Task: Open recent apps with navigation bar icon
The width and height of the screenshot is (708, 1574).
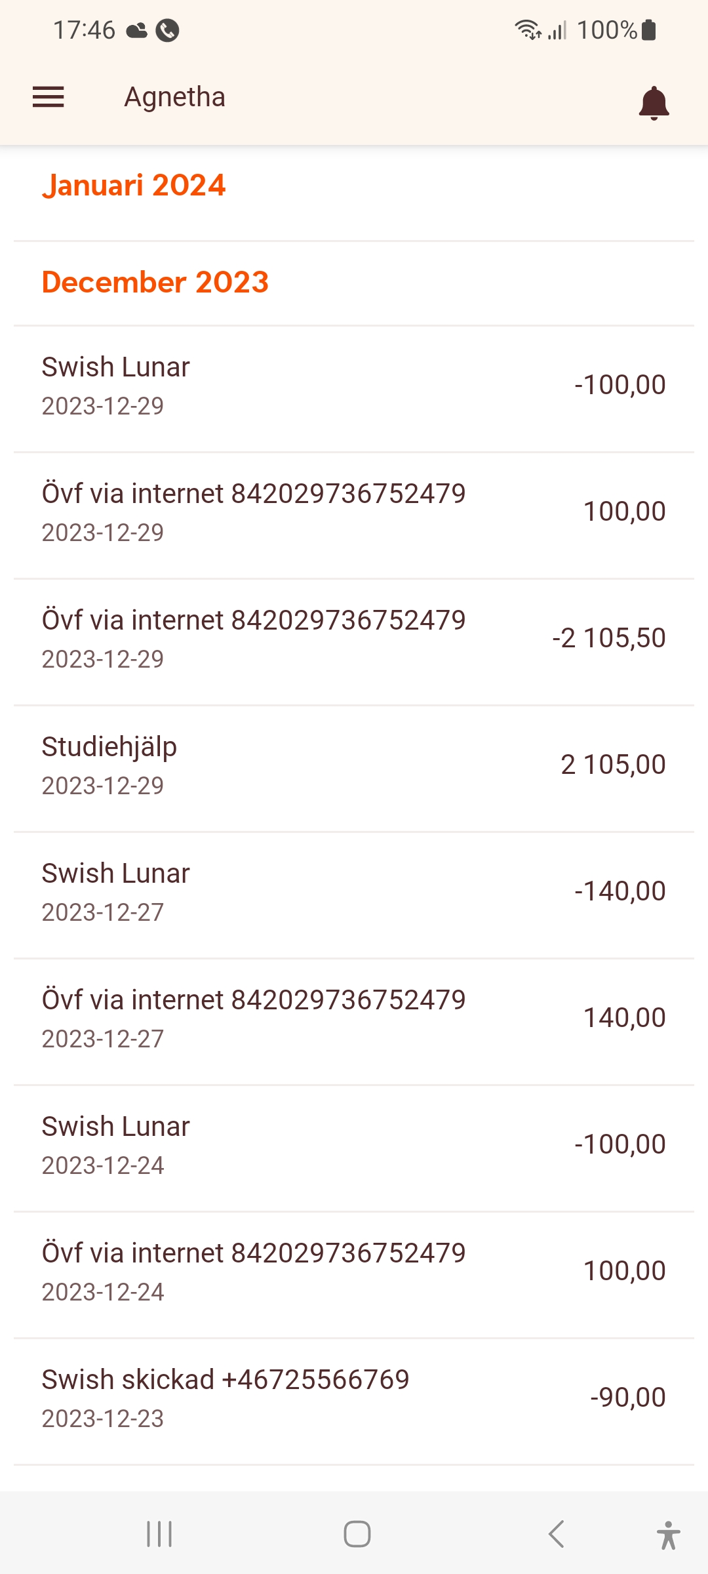Action: (159, 1534)
